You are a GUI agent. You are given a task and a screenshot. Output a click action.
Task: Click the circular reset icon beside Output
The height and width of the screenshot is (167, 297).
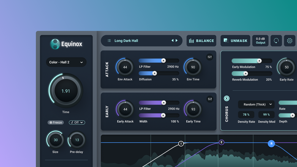point(276,41)
